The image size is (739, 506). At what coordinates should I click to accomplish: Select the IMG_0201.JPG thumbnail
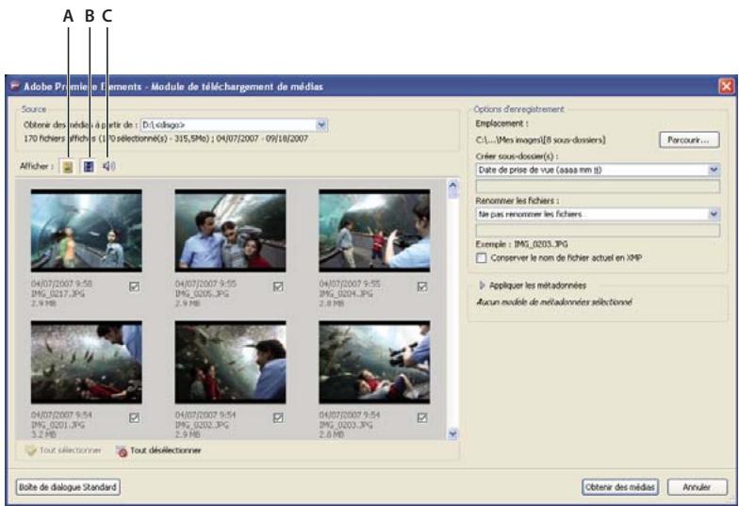tap(87, 362)
